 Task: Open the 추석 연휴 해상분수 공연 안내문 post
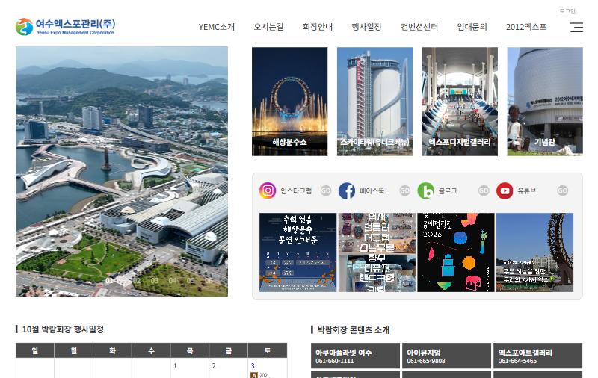click(298, 252)
